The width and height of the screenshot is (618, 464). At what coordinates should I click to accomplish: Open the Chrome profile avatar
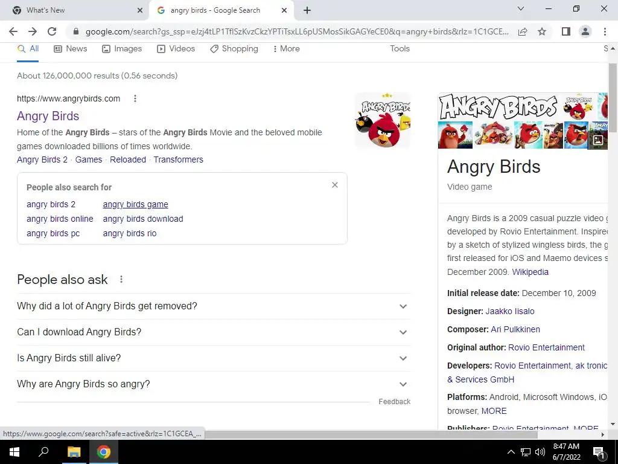click(585, 31)
